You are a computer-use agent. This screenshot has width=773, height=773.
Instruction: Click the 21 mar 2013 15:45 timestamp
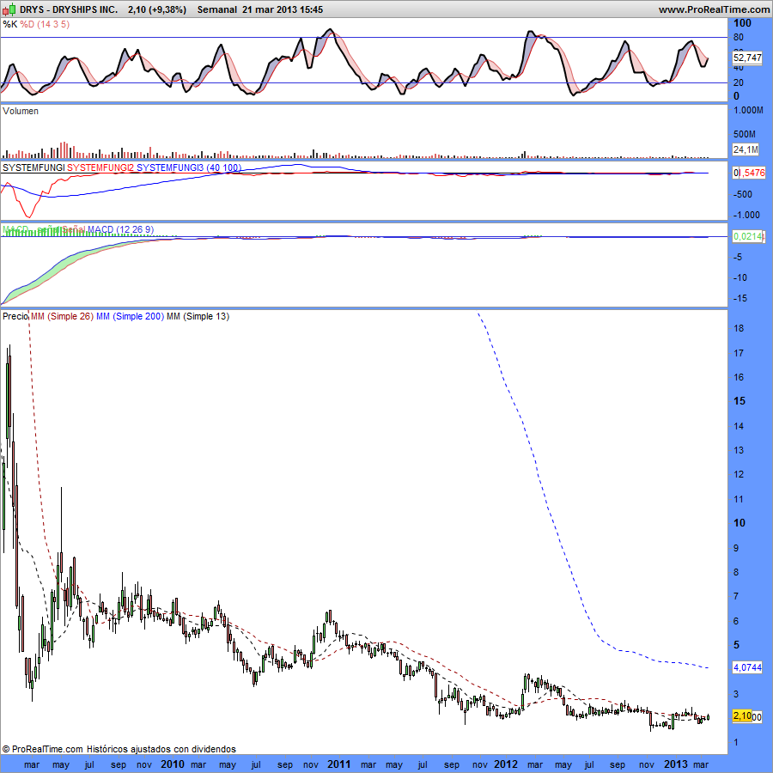point(283,9)
